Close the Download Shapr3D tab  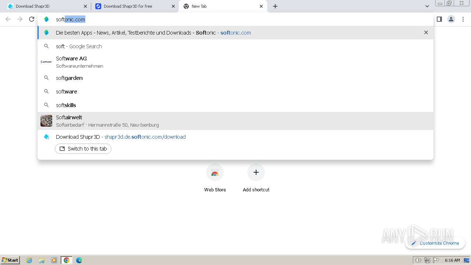85,6
